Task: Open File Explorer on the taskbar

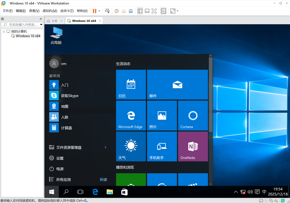Action: (x=110, y=192)
